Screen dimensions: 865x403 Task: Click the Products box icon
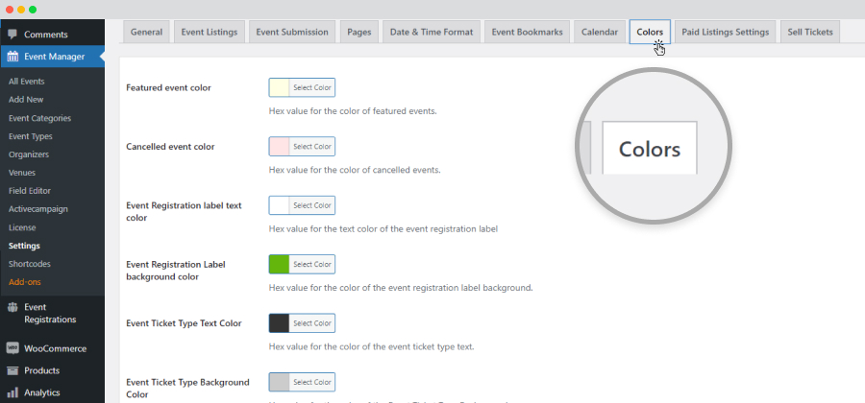click(x=12, y=370)
